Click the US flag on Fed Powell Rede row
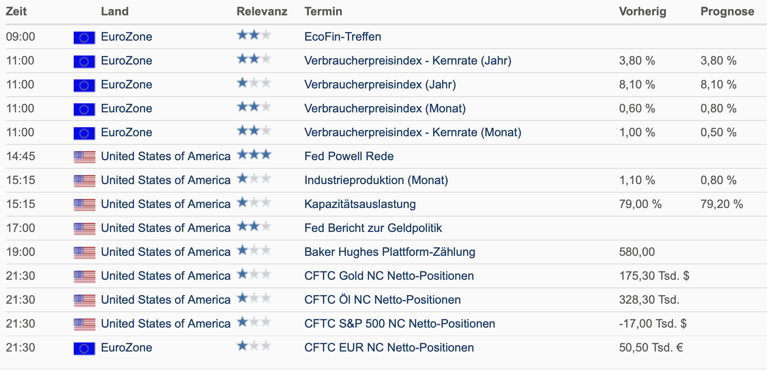The width and height of the screenshot is (767, 370). 84,157
